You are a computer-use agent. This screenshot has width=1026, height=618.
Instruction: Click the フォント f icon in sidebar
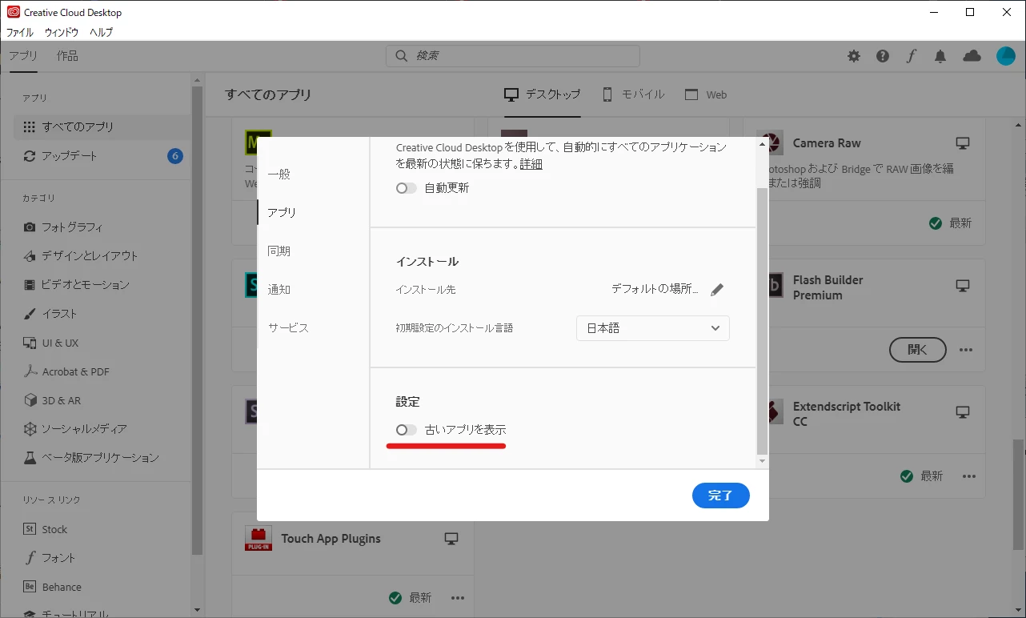[x=30, y=558]
